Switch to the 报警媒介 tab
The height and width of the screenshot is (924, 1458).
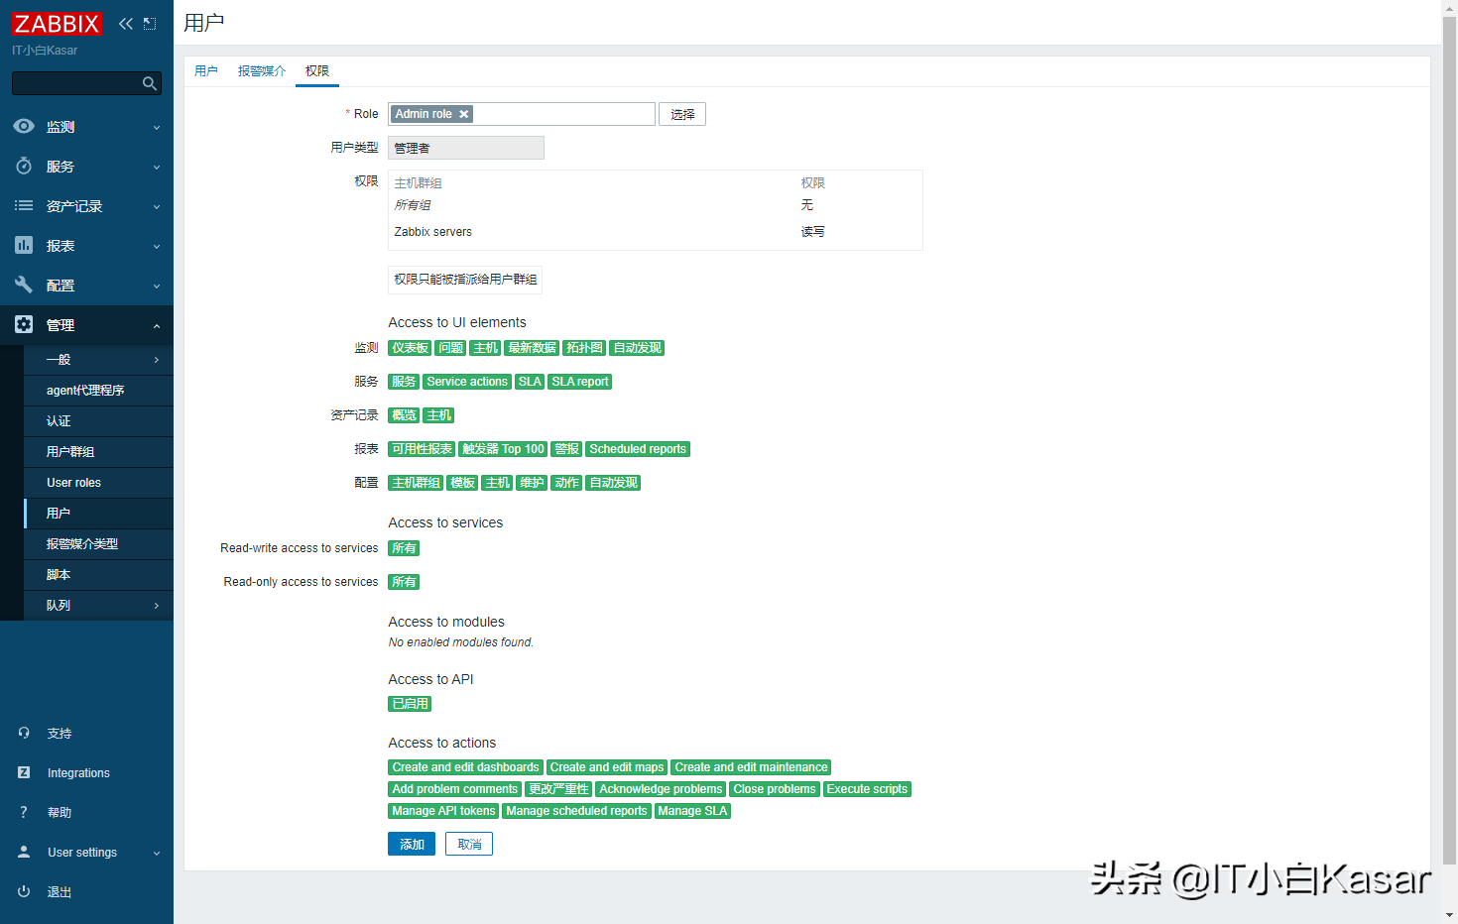pyautogui.click(x=261, y=71)
